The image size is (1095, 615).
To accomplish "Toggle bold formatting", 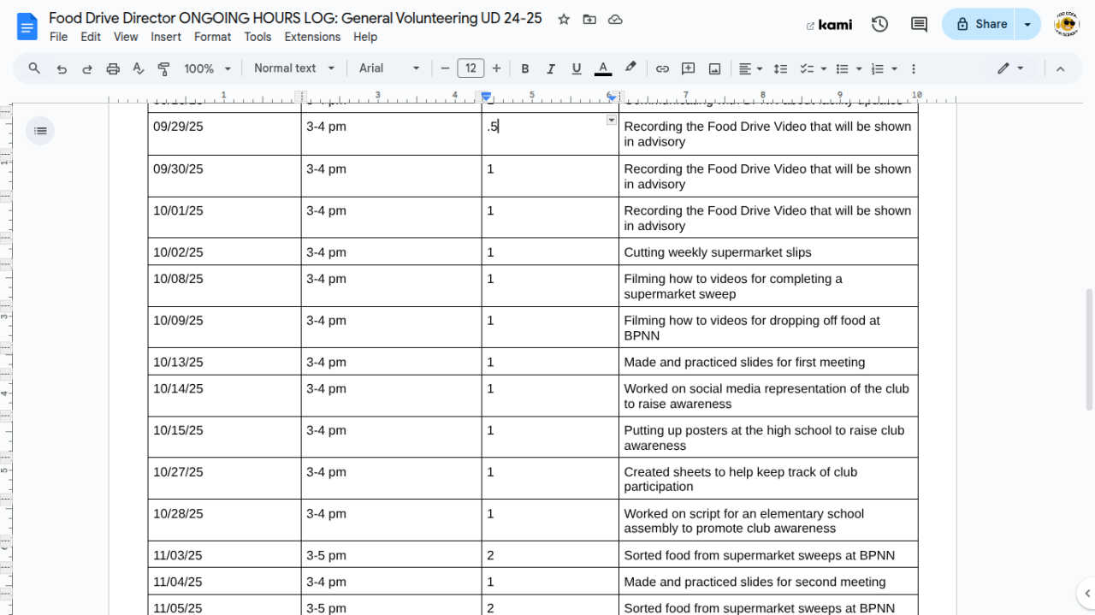I will (x=525, y=68).
